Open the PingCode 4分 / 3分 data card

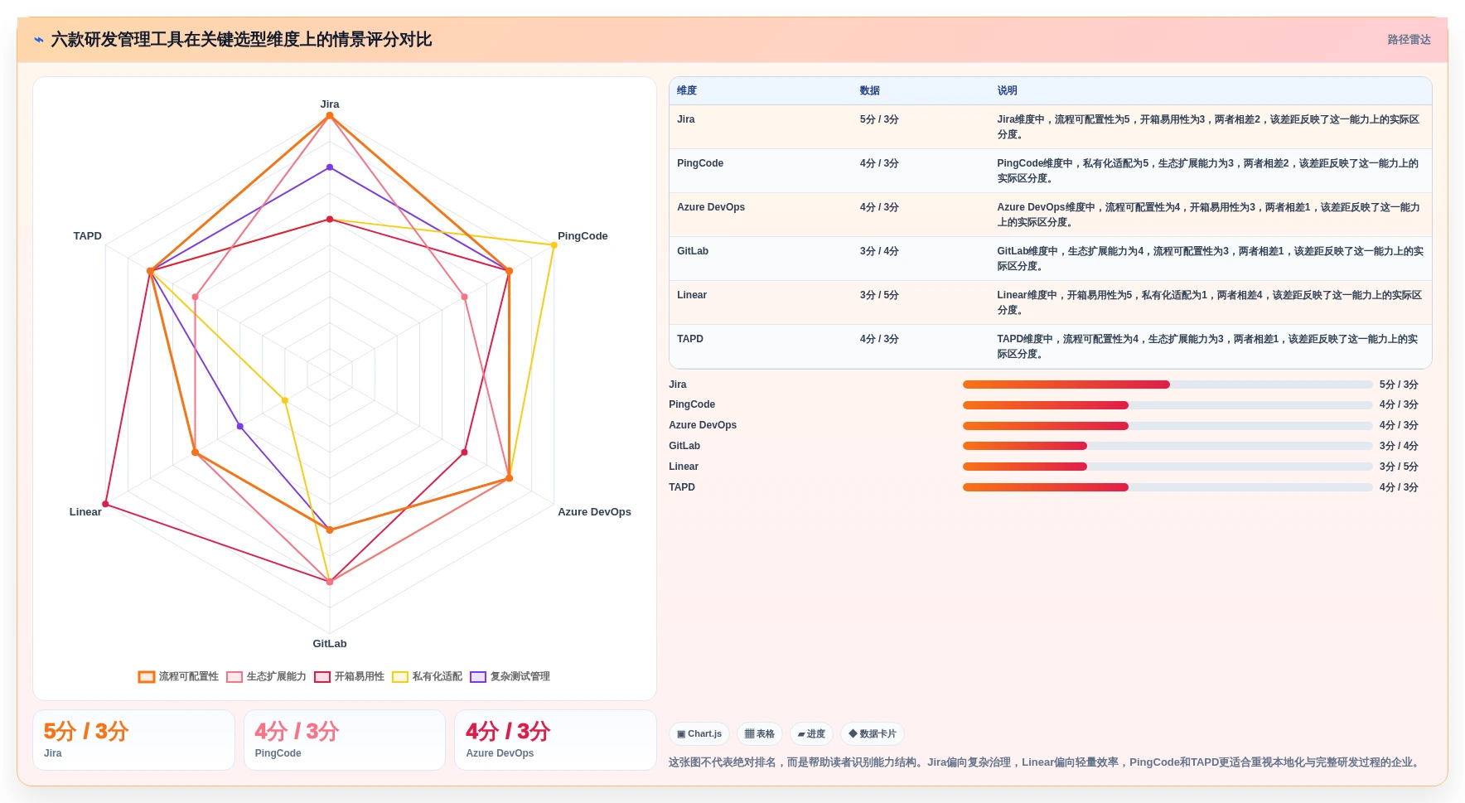(345, 740)
